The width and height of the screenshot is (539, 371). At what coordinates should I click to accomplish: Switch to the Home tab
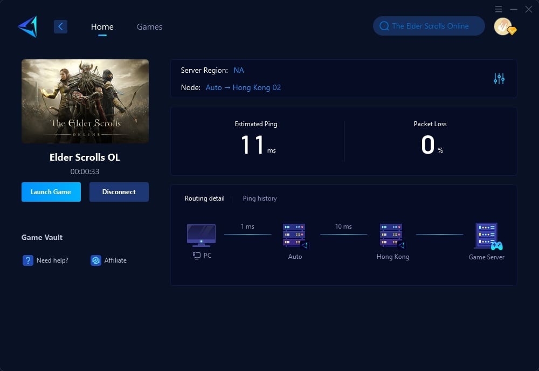coord(102,26)
